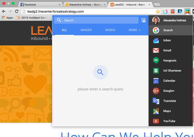This screenshot has height=137, width=194.
Task: Switch to the Facebook browser tab
Action: tap(39, 5)
